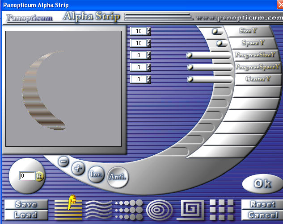Click the ProgressSizeY label
Image resolution: width=283 pixels, height=224 pixels.
click(x=255, y=55)
